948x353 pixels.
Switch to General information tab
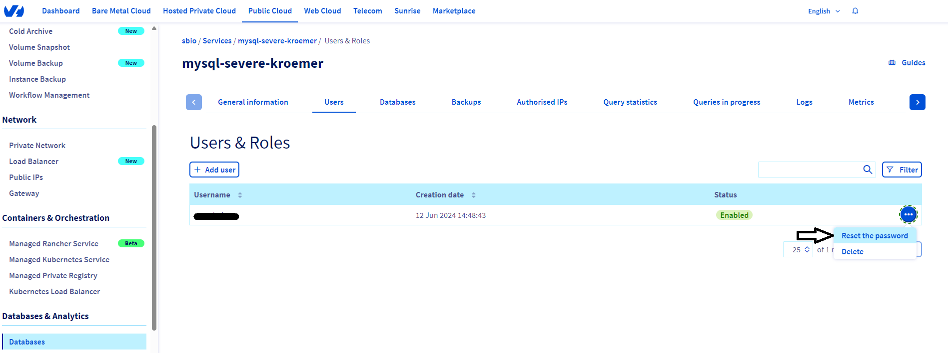253,102
